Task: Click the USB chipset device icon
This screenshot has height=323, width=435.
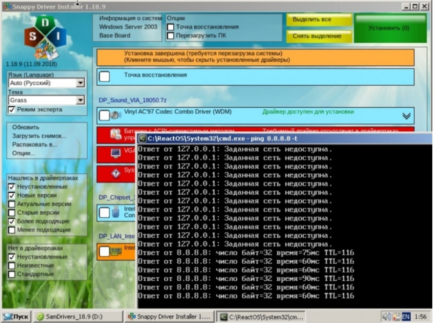Action: pyautogui.click(x=116, y=213)
